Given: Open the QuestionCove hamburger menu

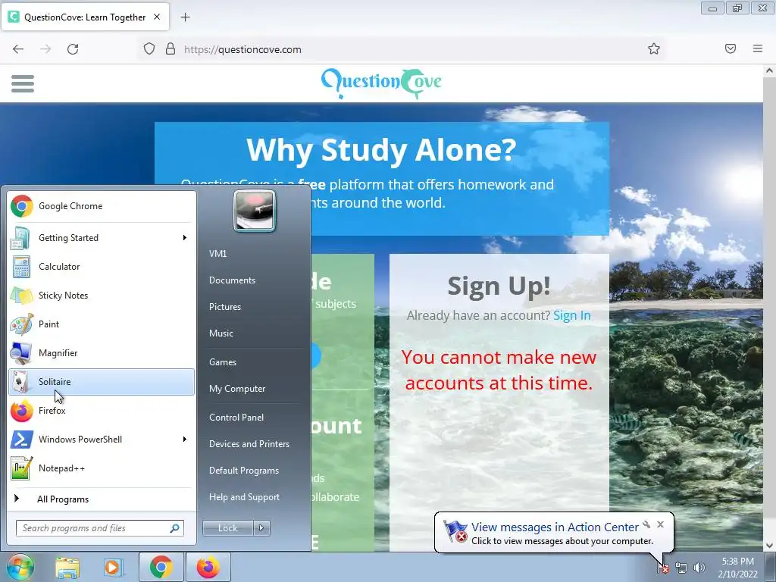Looking at the screenshot, I should coord(23,83).
